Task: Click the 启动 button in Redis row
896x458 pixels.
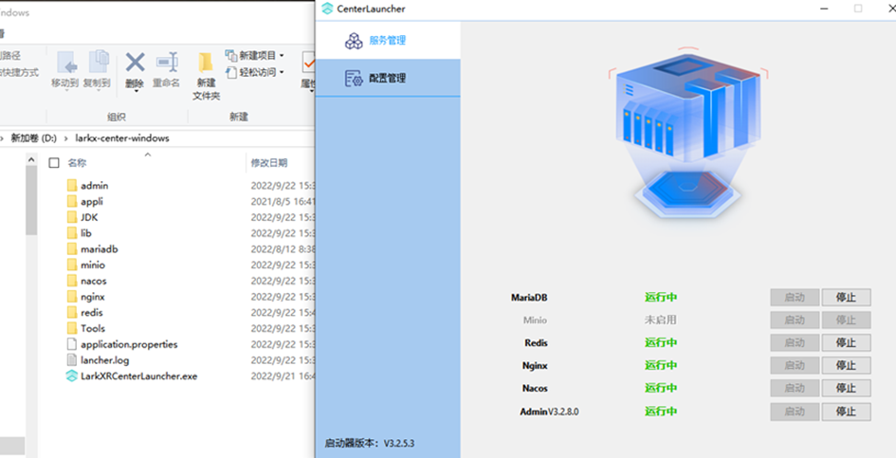Action: click(x=795, y=342)
